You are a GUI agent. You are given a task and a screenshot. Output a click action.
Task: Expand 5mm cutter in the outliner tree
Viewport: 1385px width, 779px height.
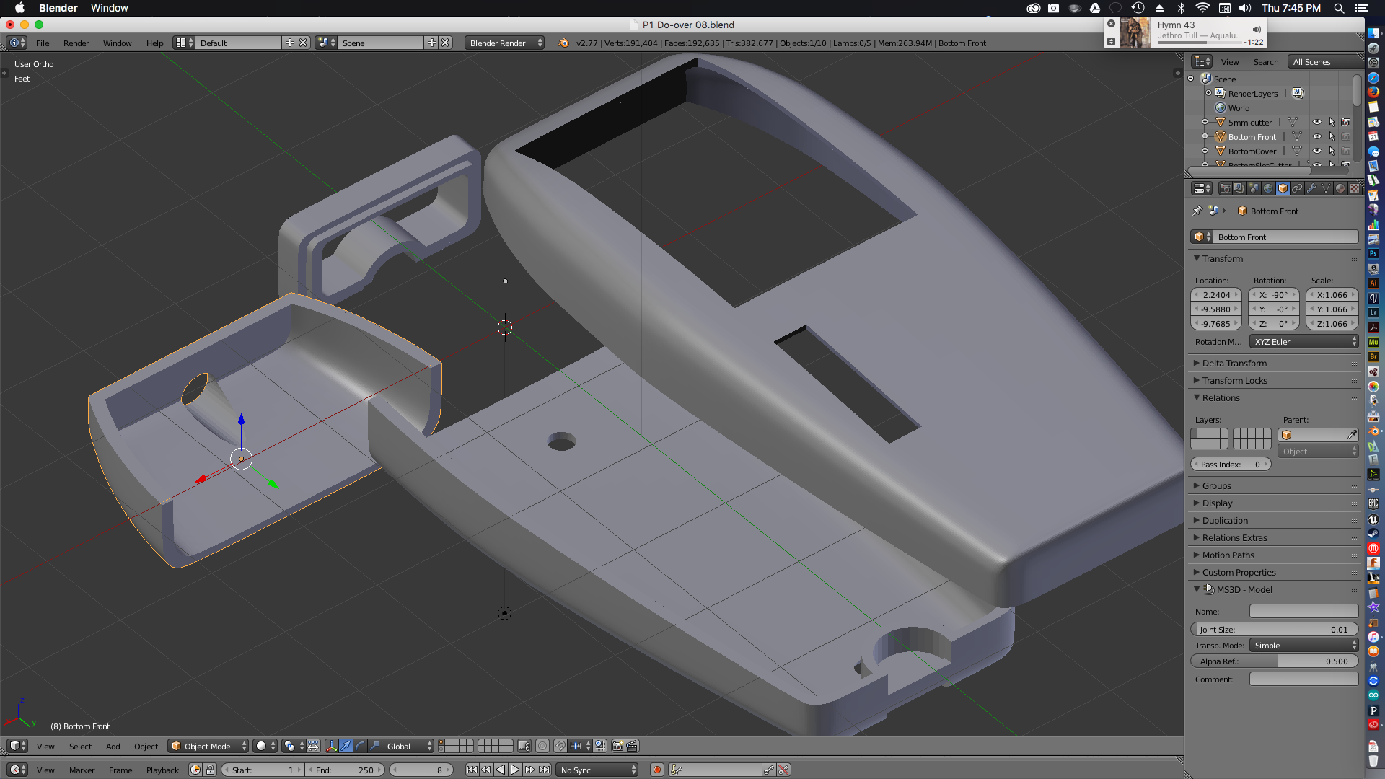[x=1205, y=122]
